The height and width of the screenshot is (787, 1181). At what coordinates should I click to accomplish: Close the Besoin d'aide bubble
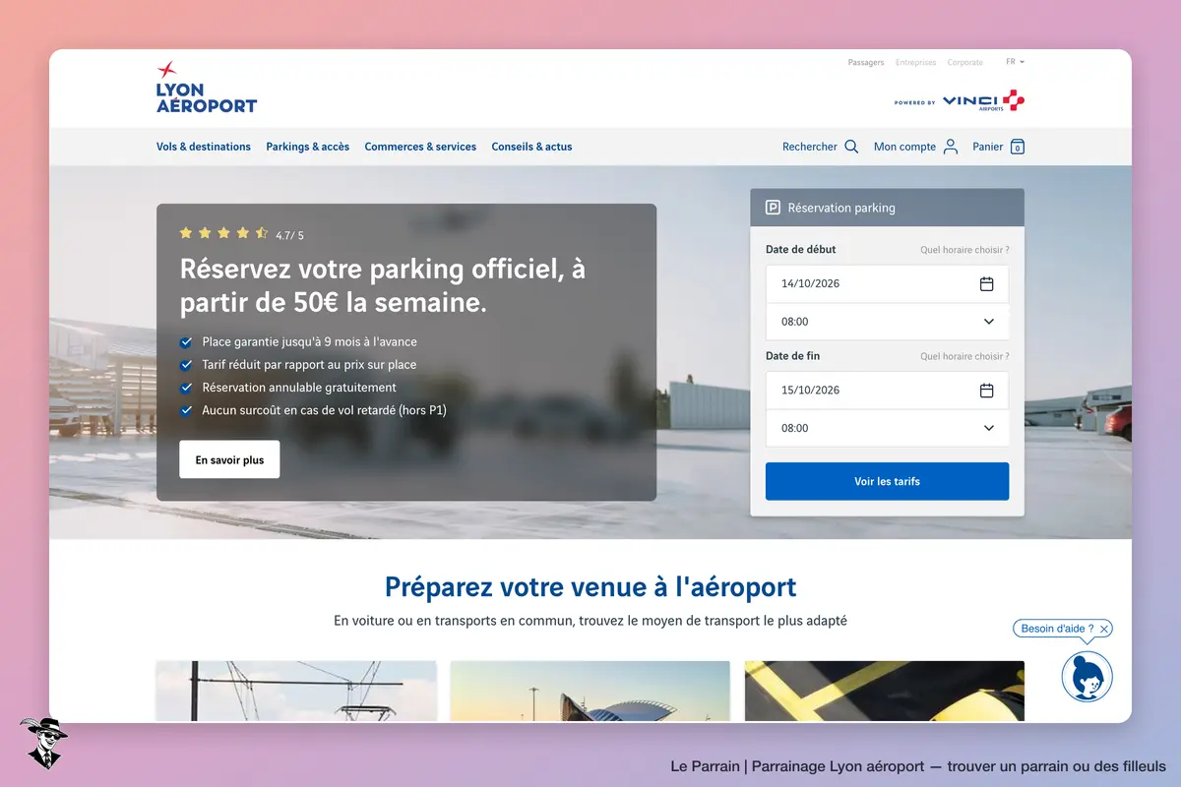[x=1104, y=629]
